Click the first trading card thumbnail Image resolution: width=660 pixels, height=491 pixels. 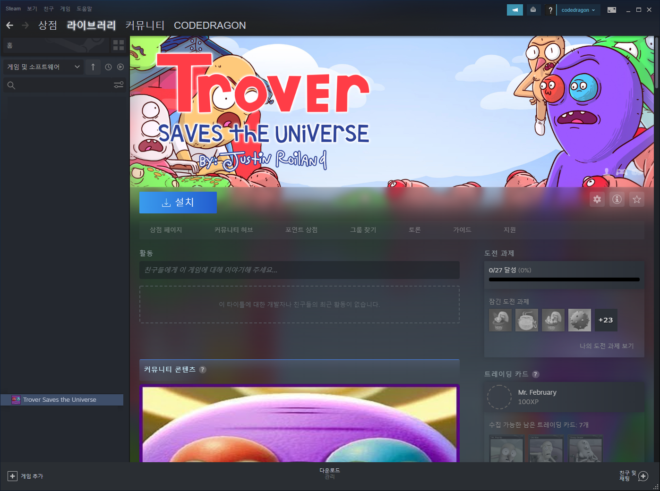(x=506, y=449)
